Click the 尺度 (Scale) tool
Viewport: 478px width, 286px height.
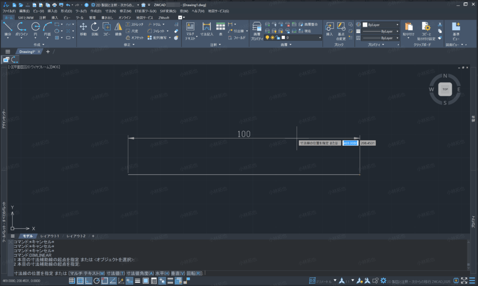point(132,31)
